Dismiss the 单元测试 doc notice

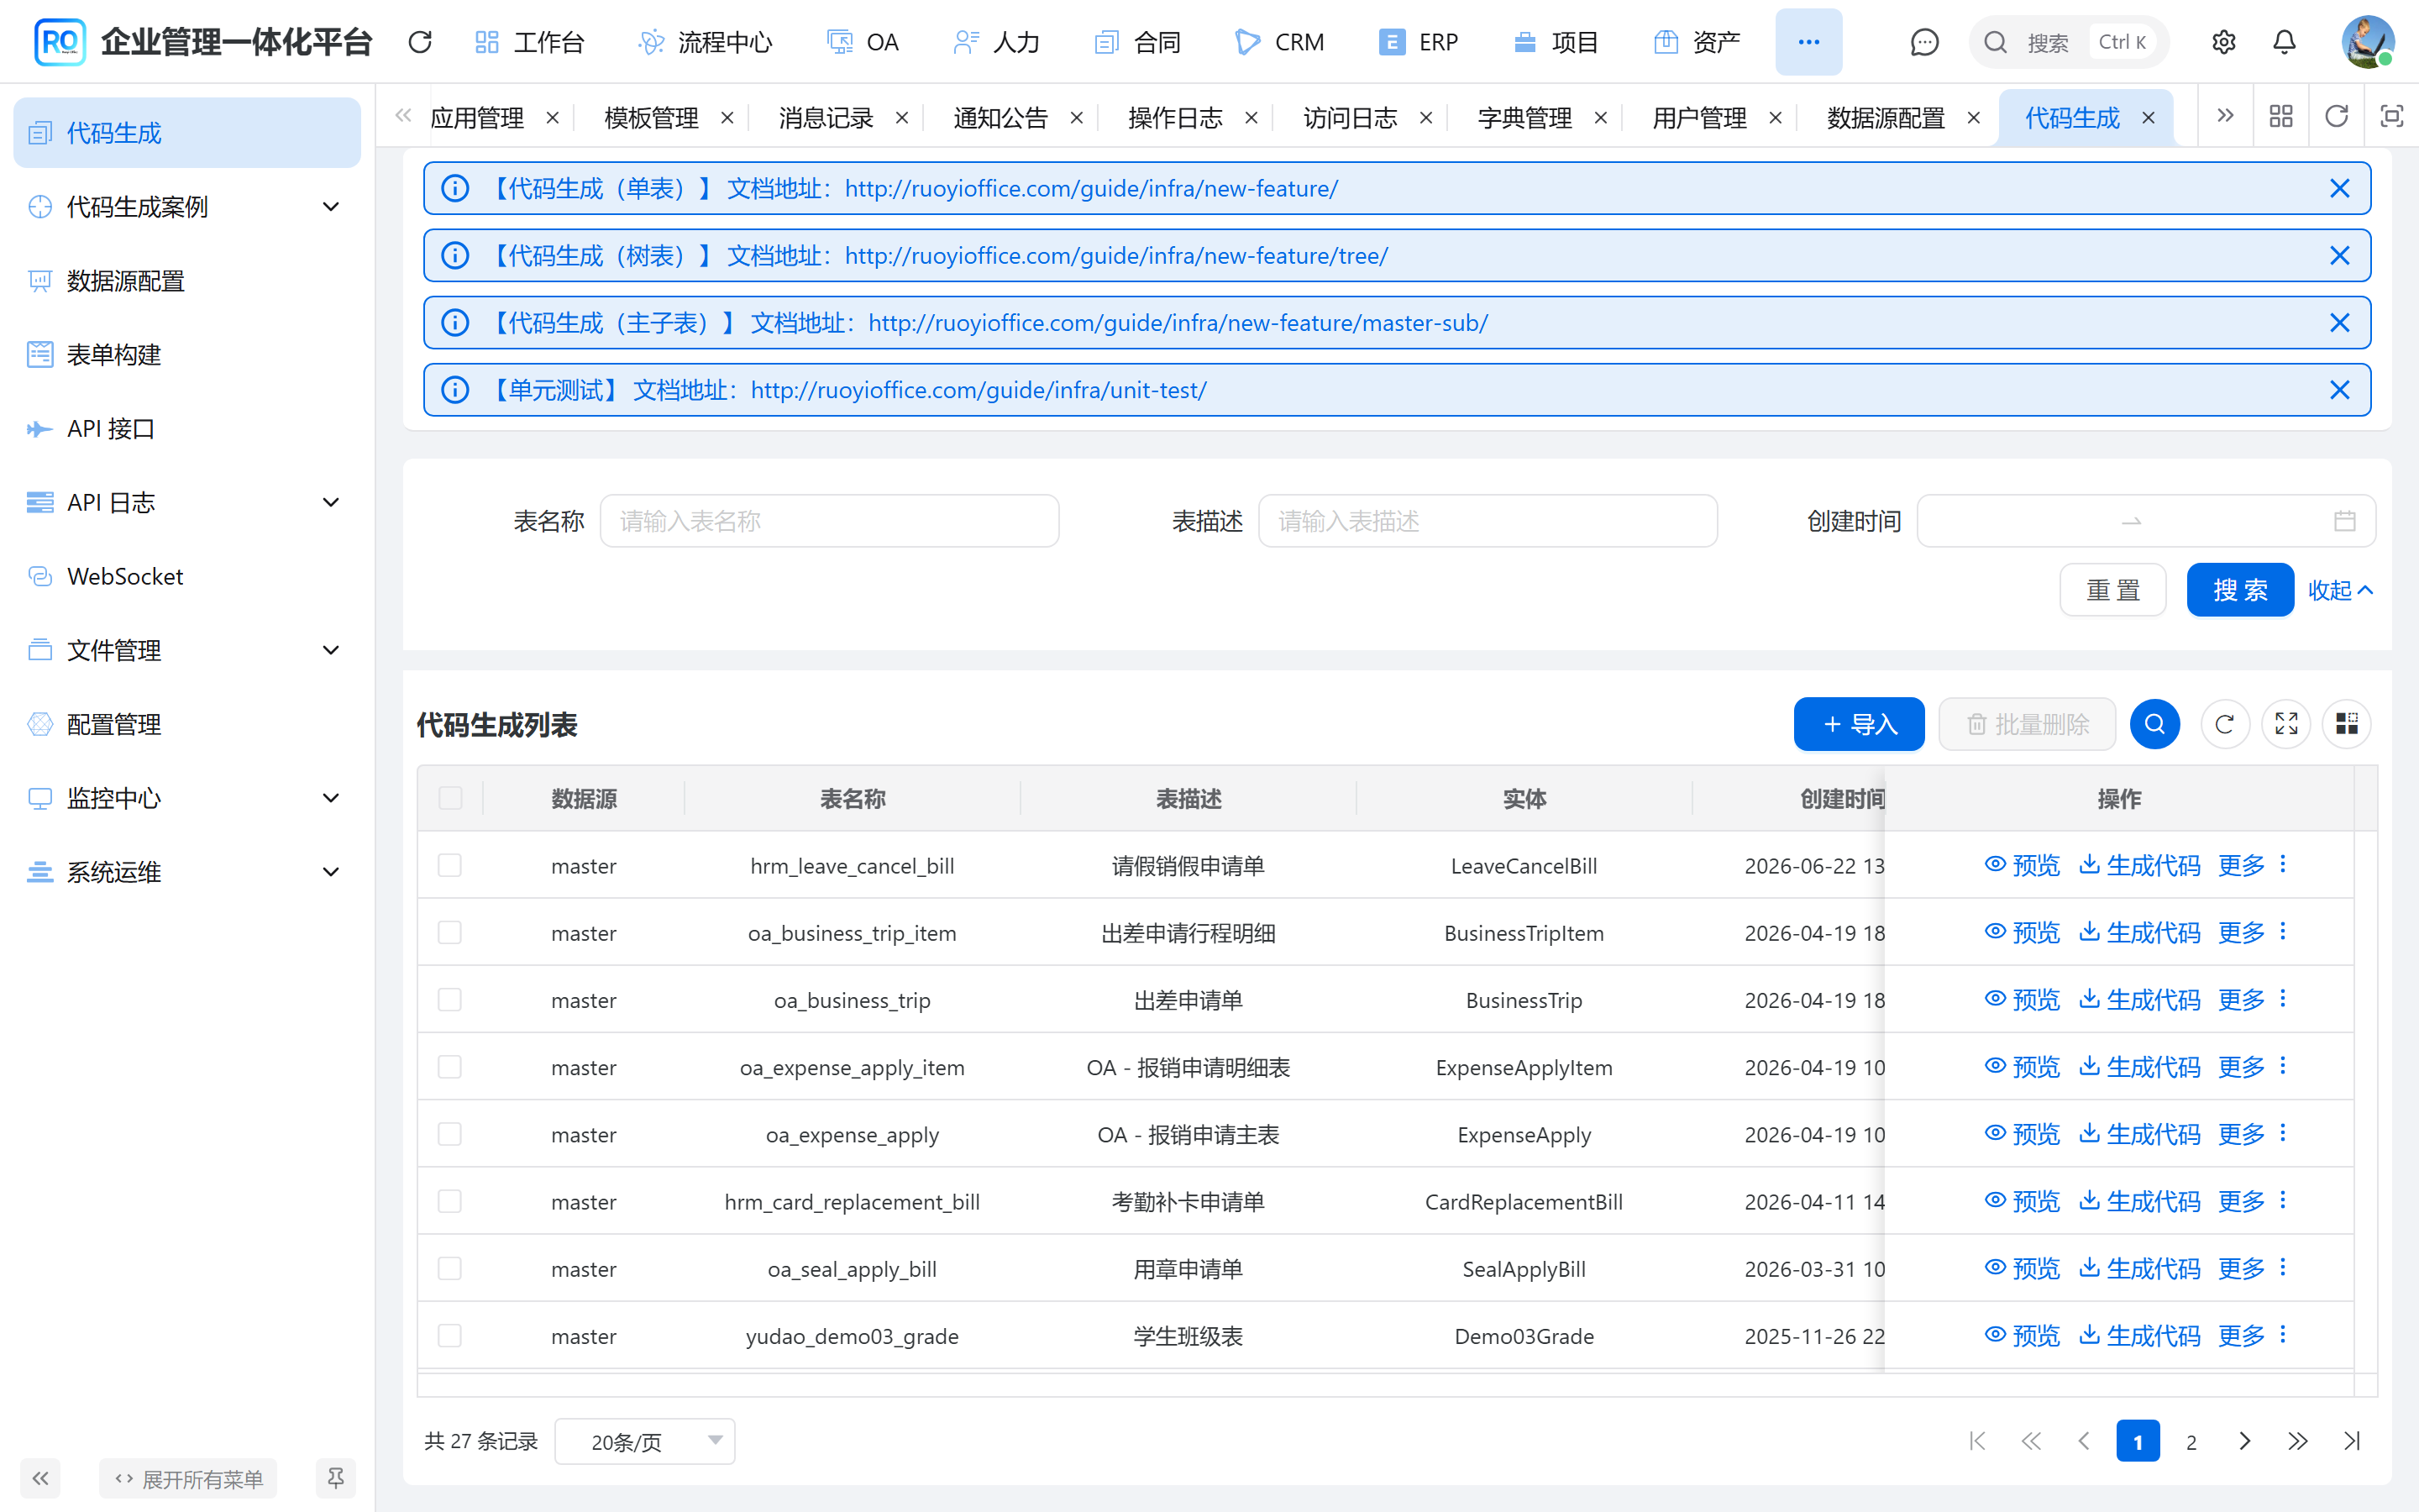pos(2339,390)
